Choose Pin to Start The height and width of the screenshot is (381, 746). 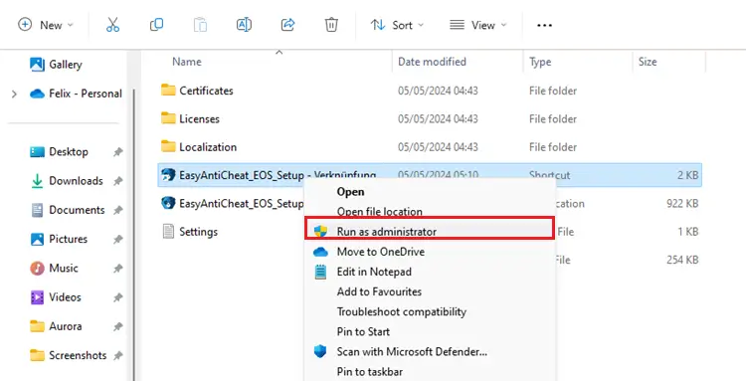coord(363,331)
